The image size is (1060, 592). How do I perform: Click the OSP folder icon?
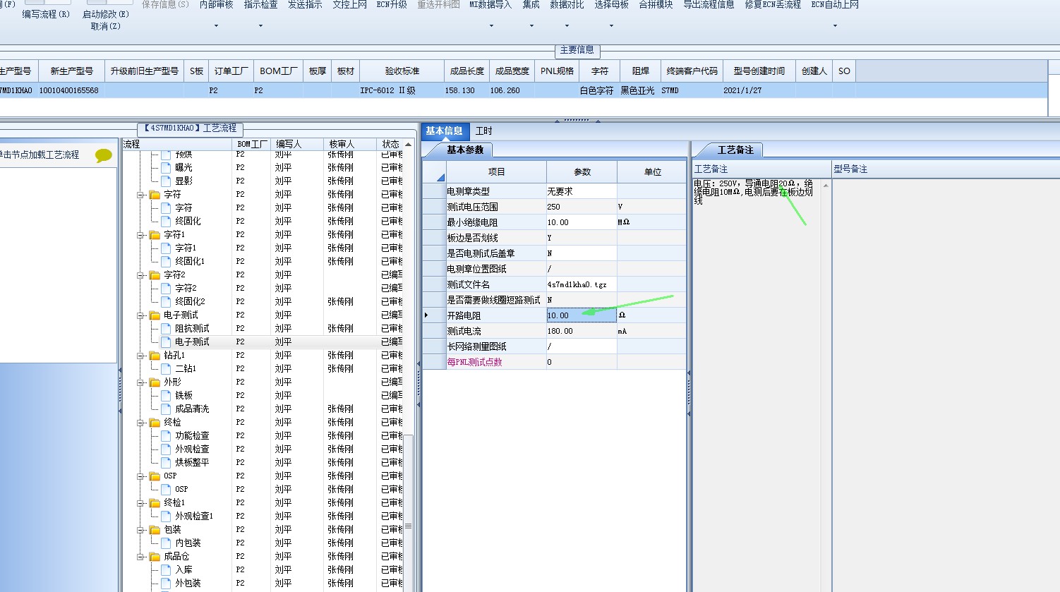[x=155, y=476]
